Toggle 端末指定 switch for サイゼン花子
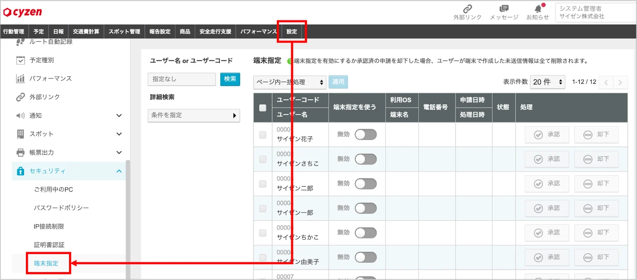Screen dimensions: 637x280 (366, 134)
